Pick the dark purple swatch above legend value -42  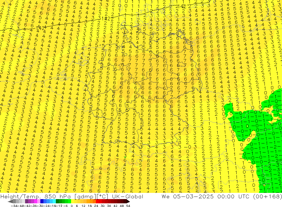click(27, 201)
